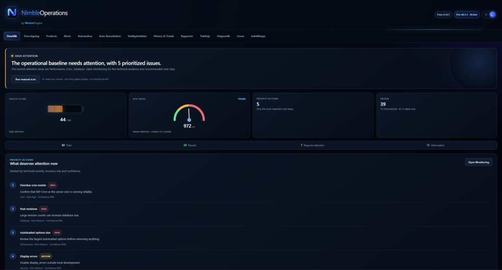
Task: Open the Overblik tab
Action: pyautogui.click(x=12, y=36)
